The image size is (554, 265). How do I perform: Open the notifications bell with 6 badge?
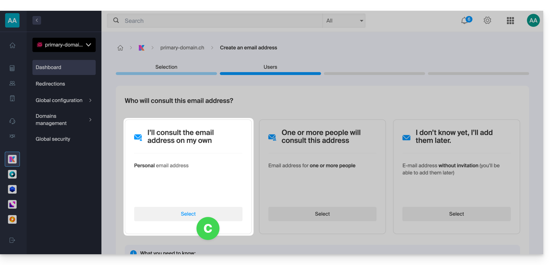point(465,21)
